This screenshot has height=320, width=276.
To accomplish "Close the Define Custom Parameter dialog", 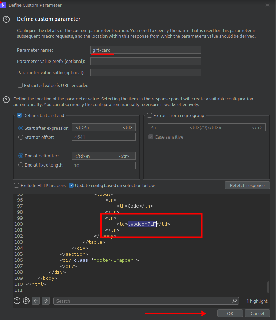I will (x=267, y=5).
